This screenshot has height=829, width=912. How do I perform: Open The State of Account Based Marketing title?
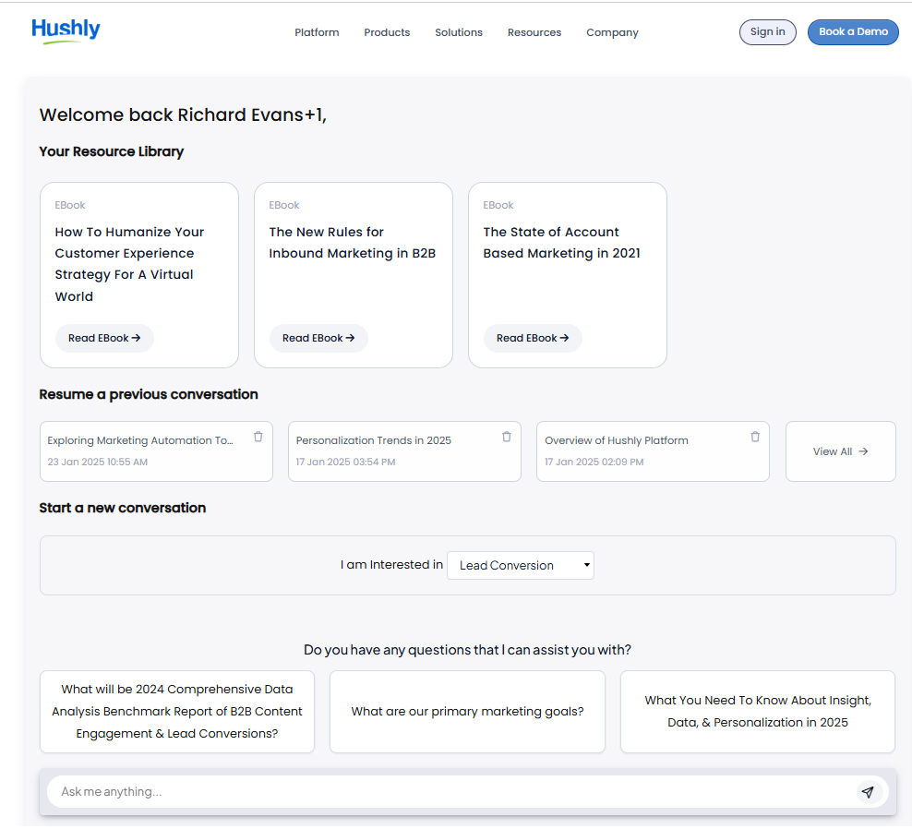(x=561, y=243)
